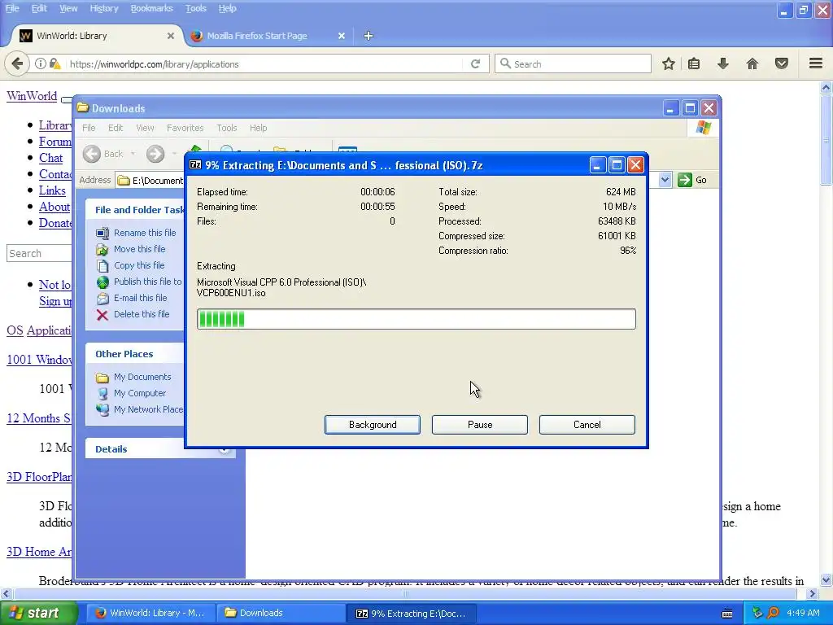Click the on-screen keyboard icon in the taskbar
Image resolution: width=833 pixels, height=625 pixels.
point(727,614)
